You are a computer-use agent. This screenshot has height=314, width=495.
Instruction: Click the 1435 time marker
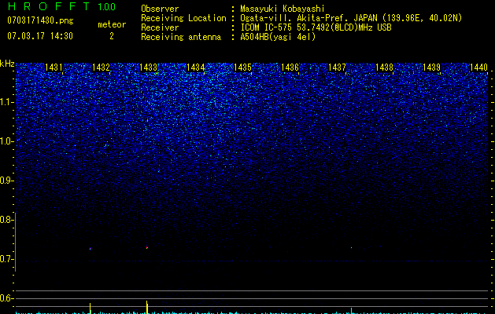(242, 68)
